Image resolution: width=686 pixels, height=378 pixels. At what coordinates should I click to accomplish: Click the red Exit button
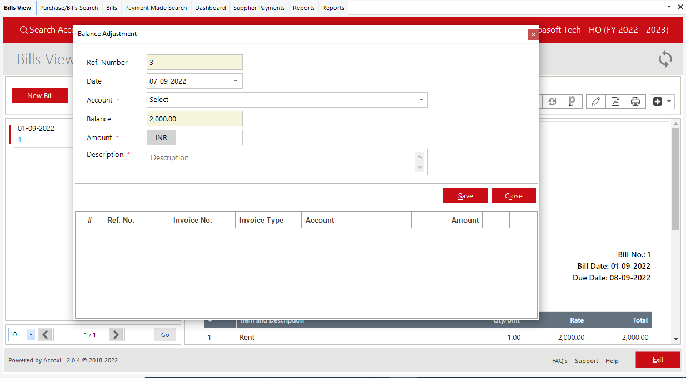(x=658, y=360)
